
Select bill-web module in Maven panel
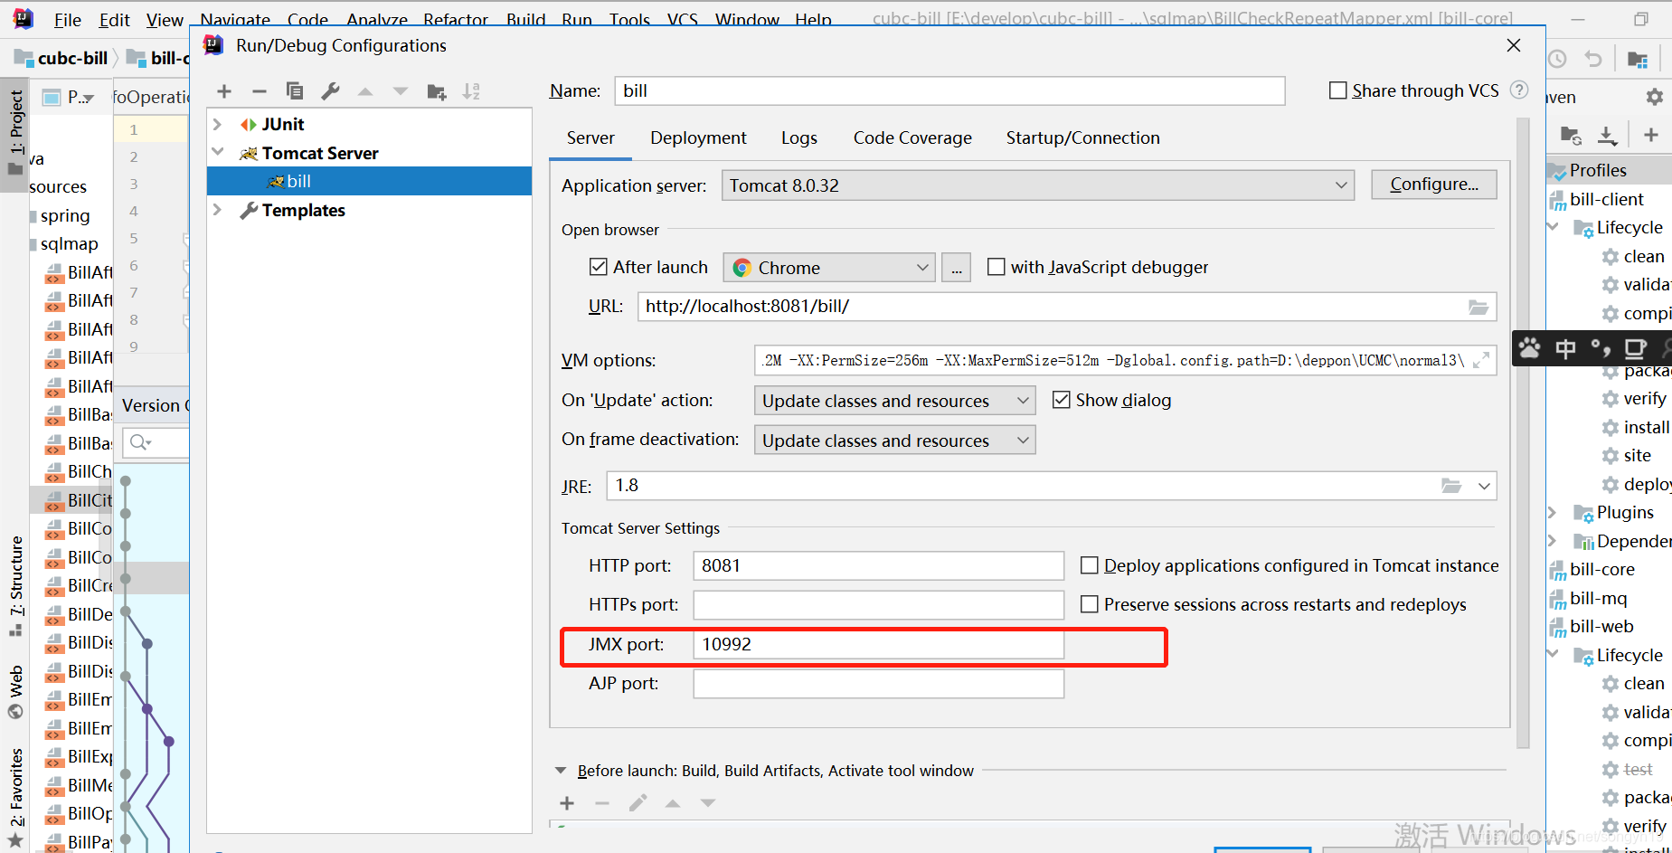[x=1601, y=627]
